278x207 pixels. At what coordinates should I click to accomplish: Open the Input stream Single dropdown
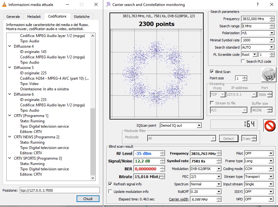271,184
